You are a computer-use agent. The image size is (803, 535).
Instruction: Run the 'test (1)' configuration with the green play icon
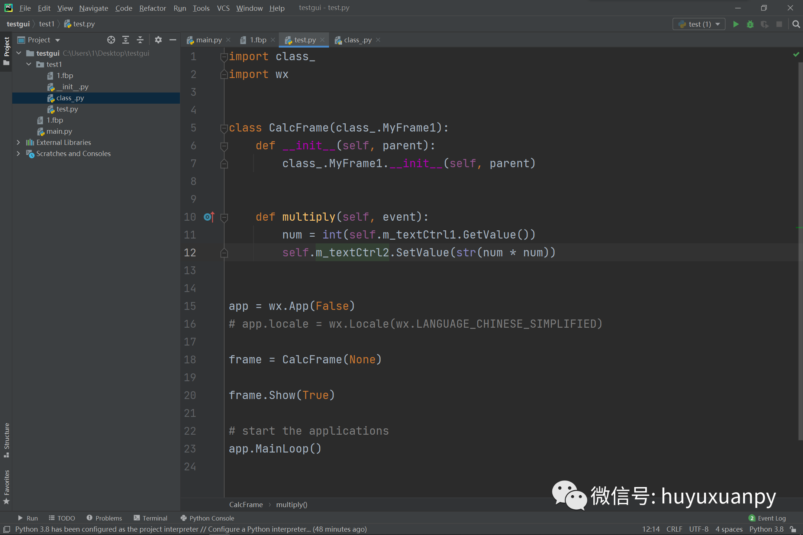(736, 24)
